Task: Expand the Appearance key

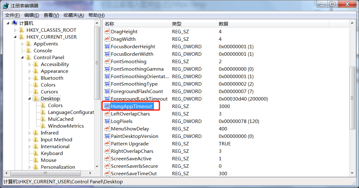Action: point(30,71)
